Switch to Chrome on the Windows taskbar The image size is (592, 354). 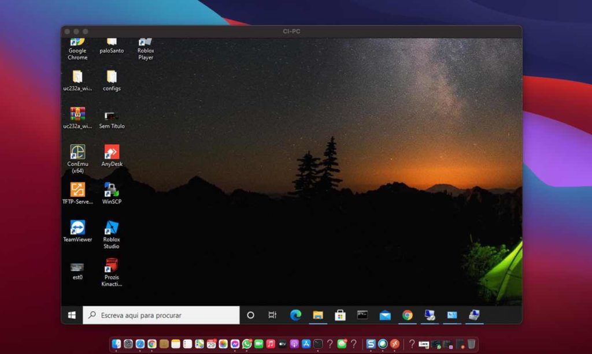coord(408,315)
